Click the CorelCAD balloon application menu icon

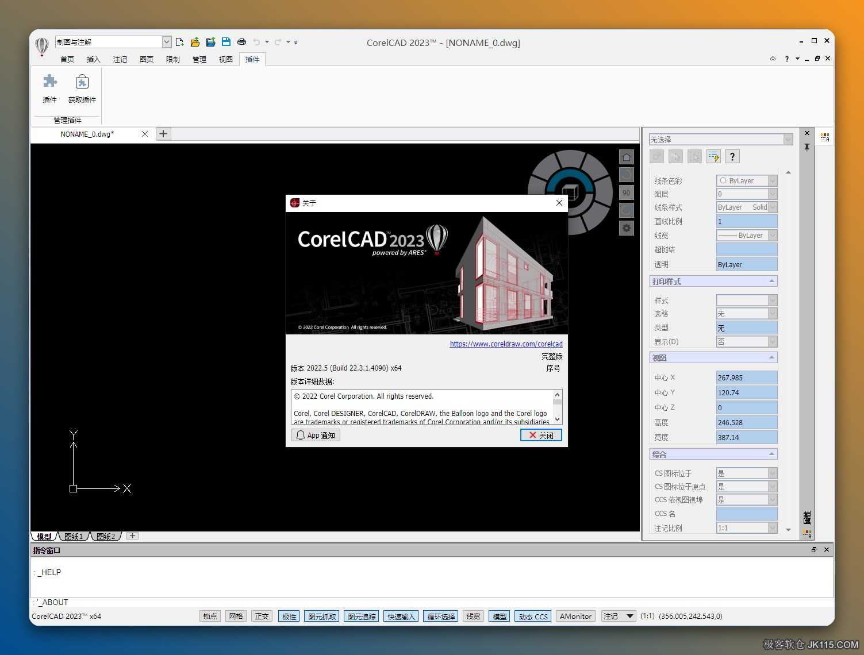tap(42, 46)
